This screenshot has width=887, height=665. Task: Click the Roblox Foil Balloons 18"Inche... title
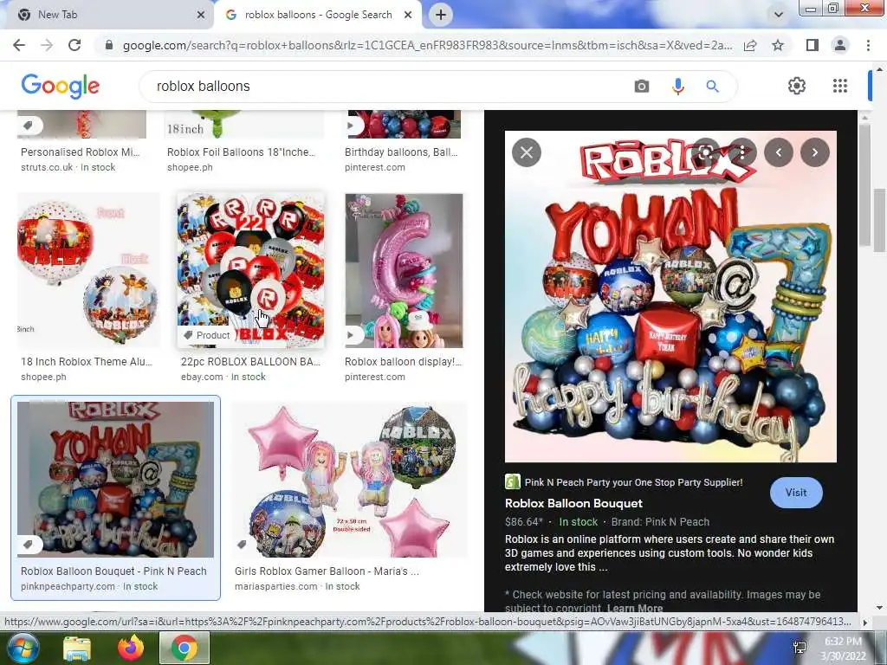(241, 152)
